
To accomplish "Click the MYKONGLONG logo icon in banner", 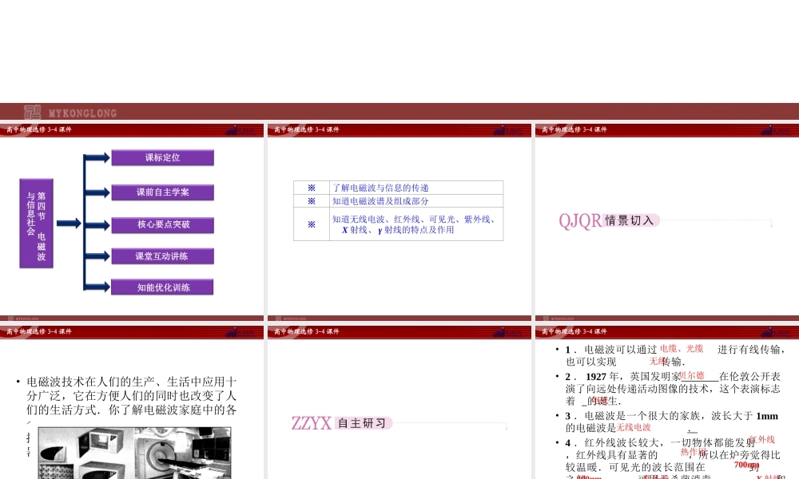I will pos(33,113).
